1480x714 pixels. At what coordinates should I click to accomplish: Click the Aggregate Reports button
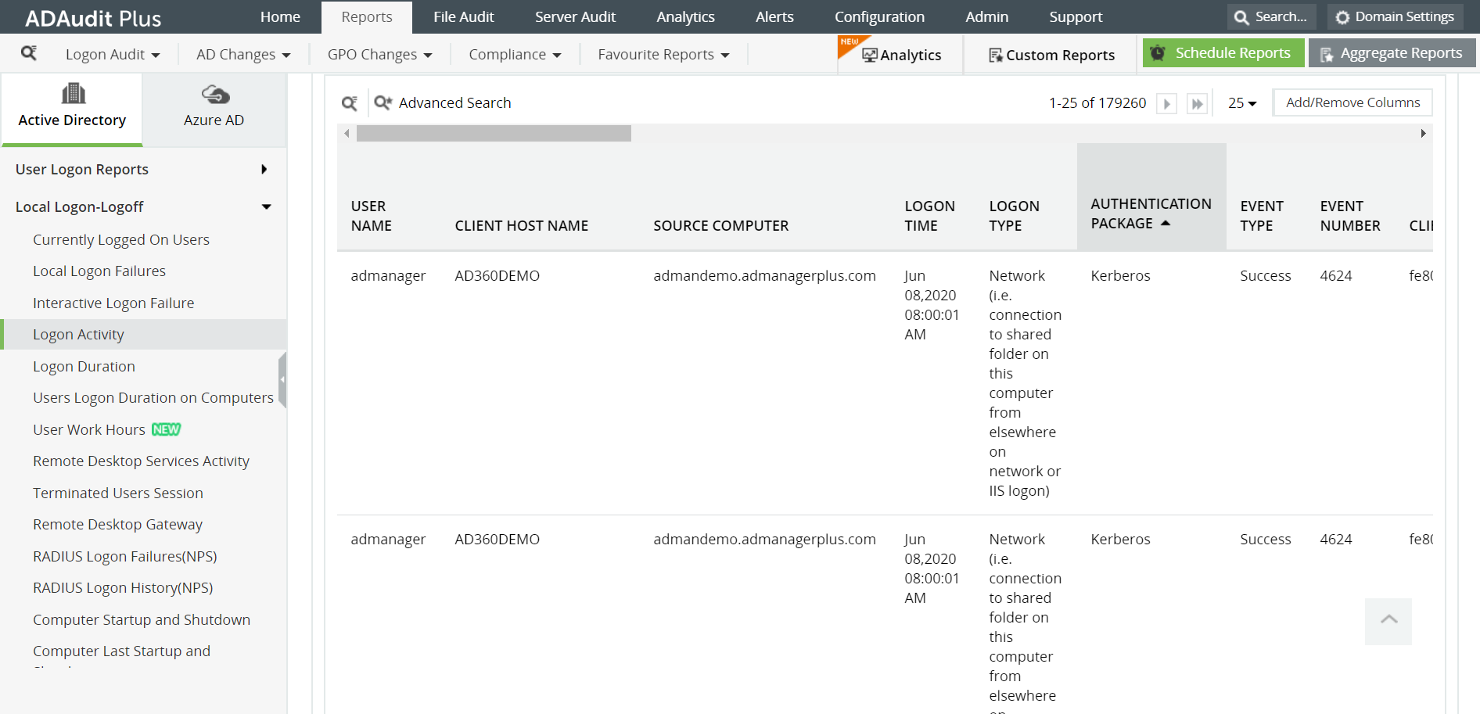(1392, 53)
